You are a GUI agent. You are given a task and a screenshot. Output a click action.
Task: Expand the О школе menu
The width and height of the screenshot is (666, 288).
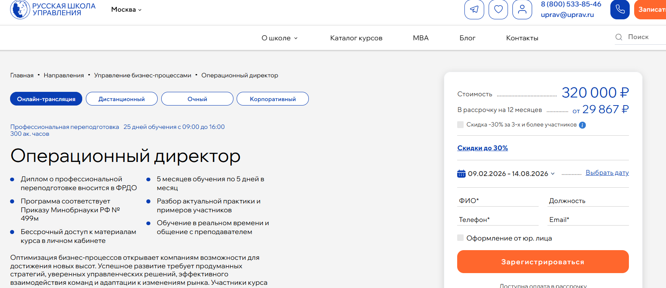pyautogui.click(x=279, y=38)
